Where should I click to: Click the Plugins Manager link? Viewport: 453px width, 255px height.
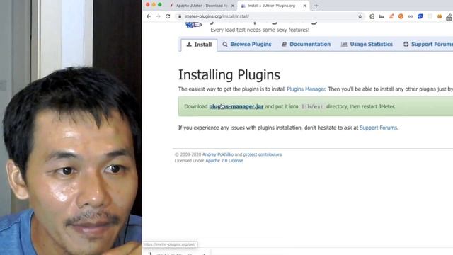[306, 89]
